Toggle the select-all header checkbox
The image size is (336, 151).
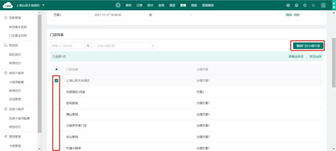(56, 69)
